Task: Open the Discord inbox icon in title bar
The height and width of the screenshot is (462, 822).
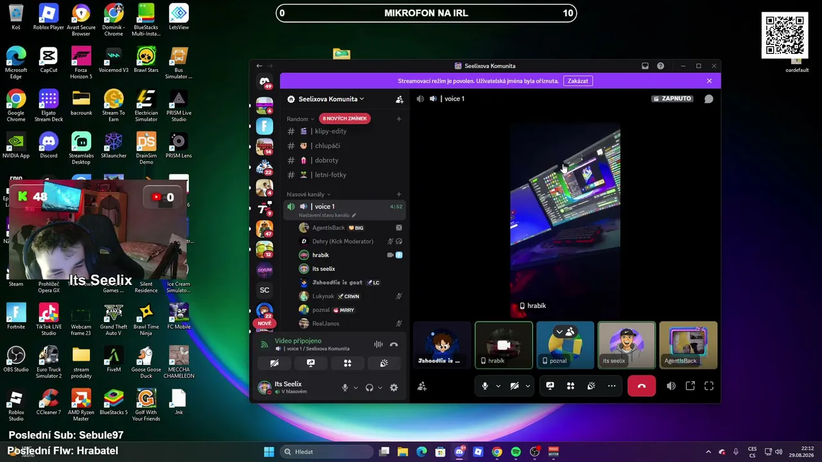Action: tap(645, 66)
